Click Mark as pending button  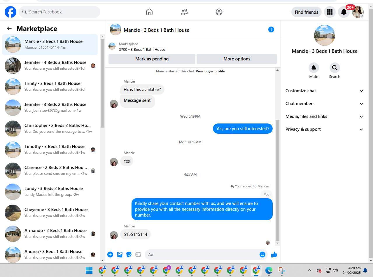pyautogui.click(x=152, y=59)
